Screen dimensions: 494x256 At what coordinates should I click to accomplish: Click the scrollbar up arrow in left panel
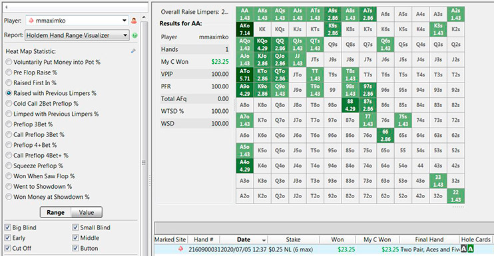coord(144,17)
